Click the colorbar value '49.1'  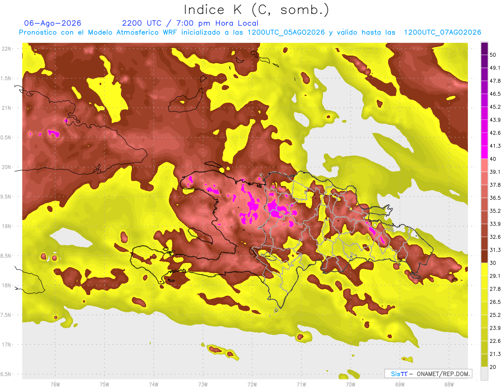(495, 68)
